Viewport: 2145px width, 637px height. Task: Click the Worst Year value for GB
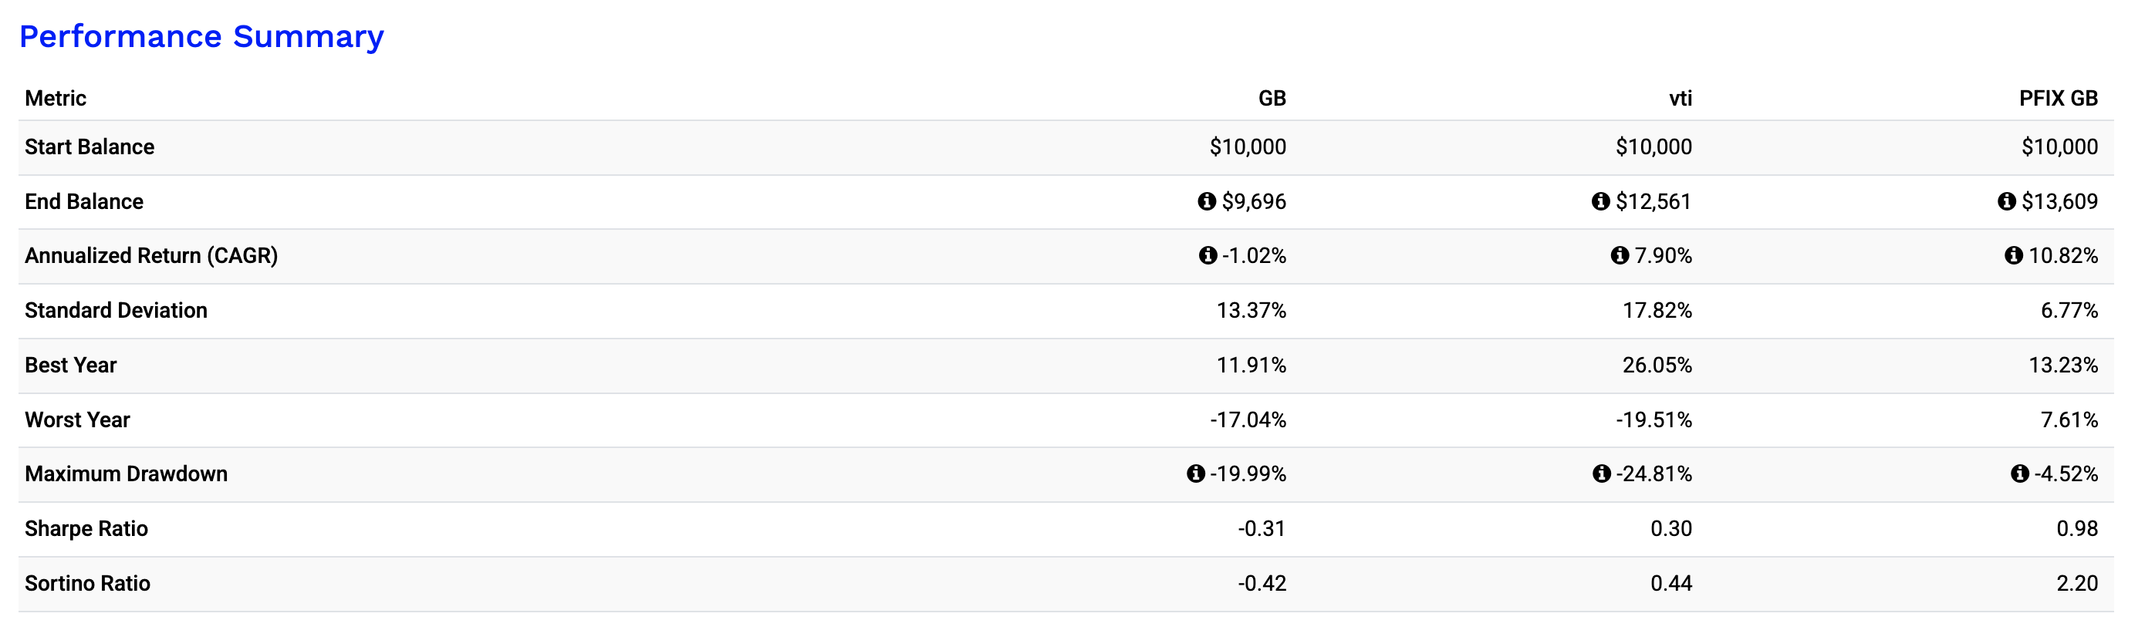(1248, 420)
